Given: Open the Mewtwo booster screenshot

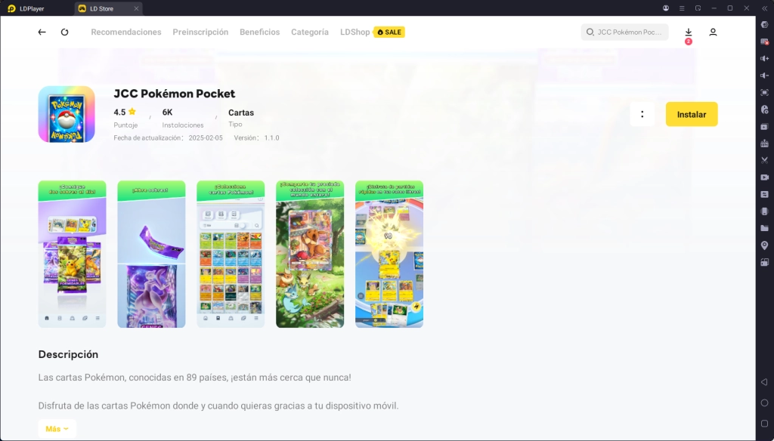Looking at the screenshot, I should [x=151, y=254].
